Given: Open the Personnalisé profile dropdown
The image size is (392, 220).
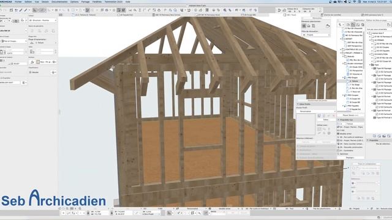Looking at the screenshot, I should (x=316, y=111).
